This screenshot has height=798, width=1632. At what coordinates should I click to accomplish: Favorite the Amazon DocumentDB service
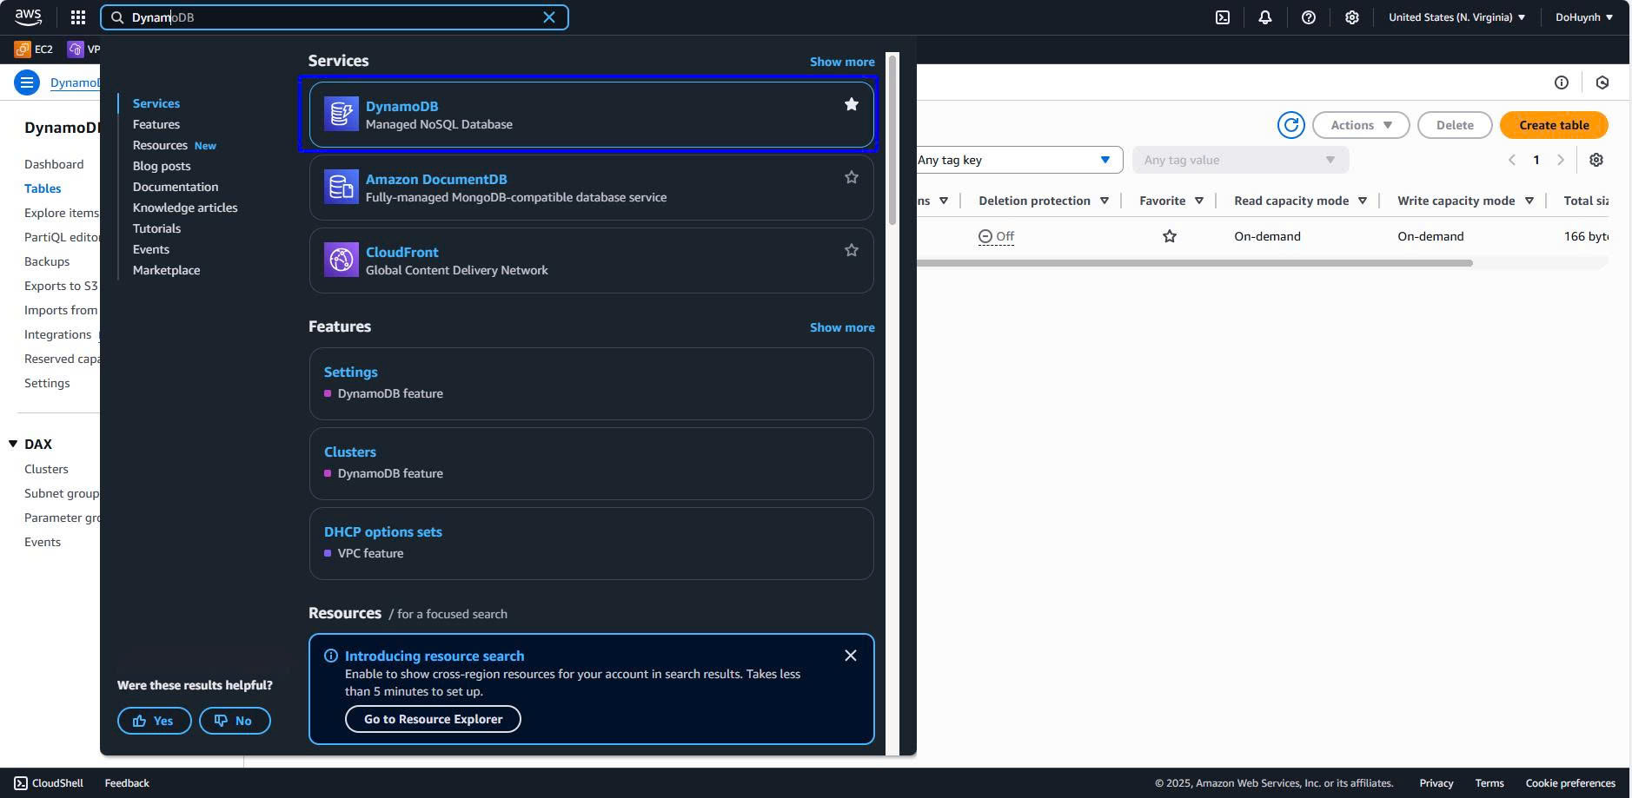pyautogui.click(x=851, y=177)
